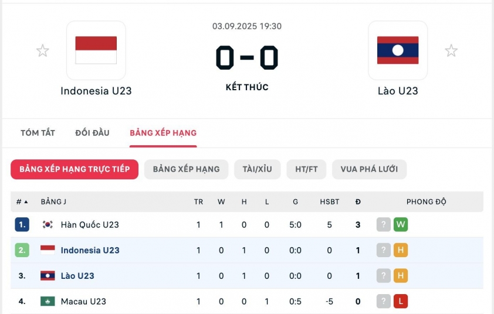Favorite Indonesia U23 with the star icon
This screenshot has height=314, width=494.
coord(43,51)
